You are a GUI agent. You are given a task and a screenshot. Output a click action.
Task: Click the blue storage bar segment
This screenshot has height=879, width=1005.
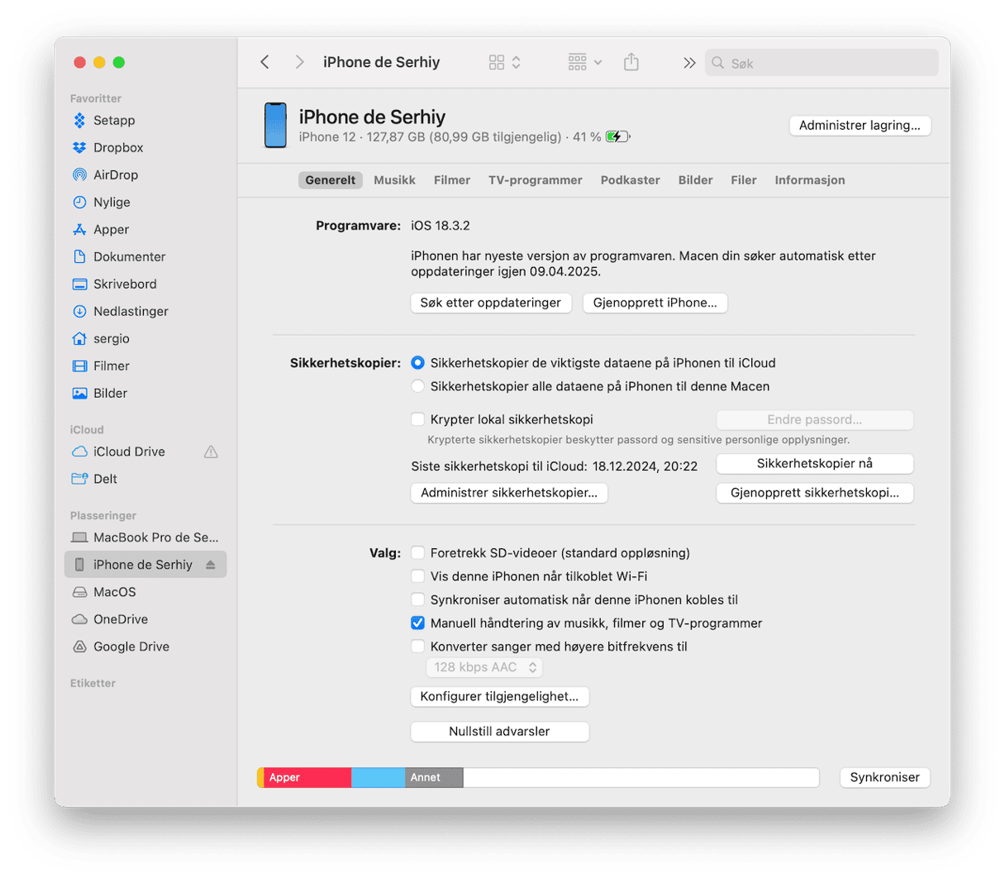click(x=378, y=777)
